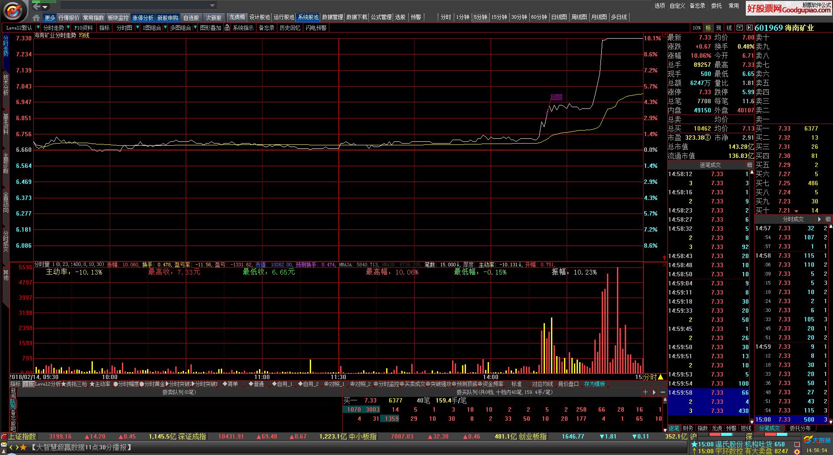
Task: Switch to the 日线图 period tab
Action: click(559, 17)
